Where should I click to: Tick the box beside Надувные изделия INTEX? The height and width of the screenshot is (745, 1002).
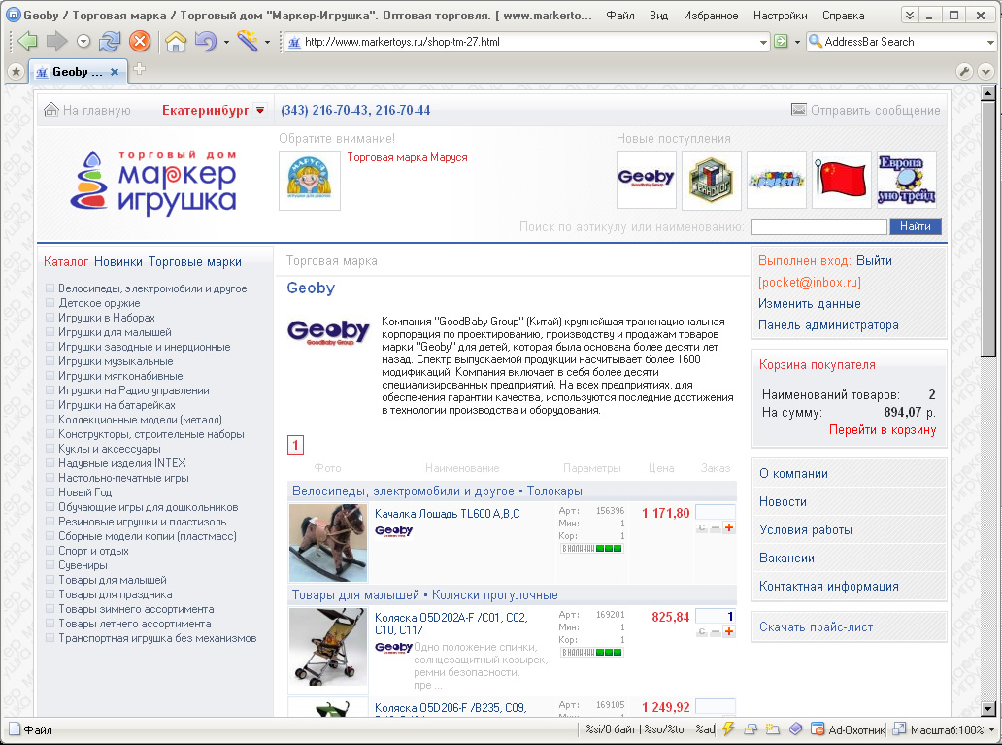click(x=50, y=463)
